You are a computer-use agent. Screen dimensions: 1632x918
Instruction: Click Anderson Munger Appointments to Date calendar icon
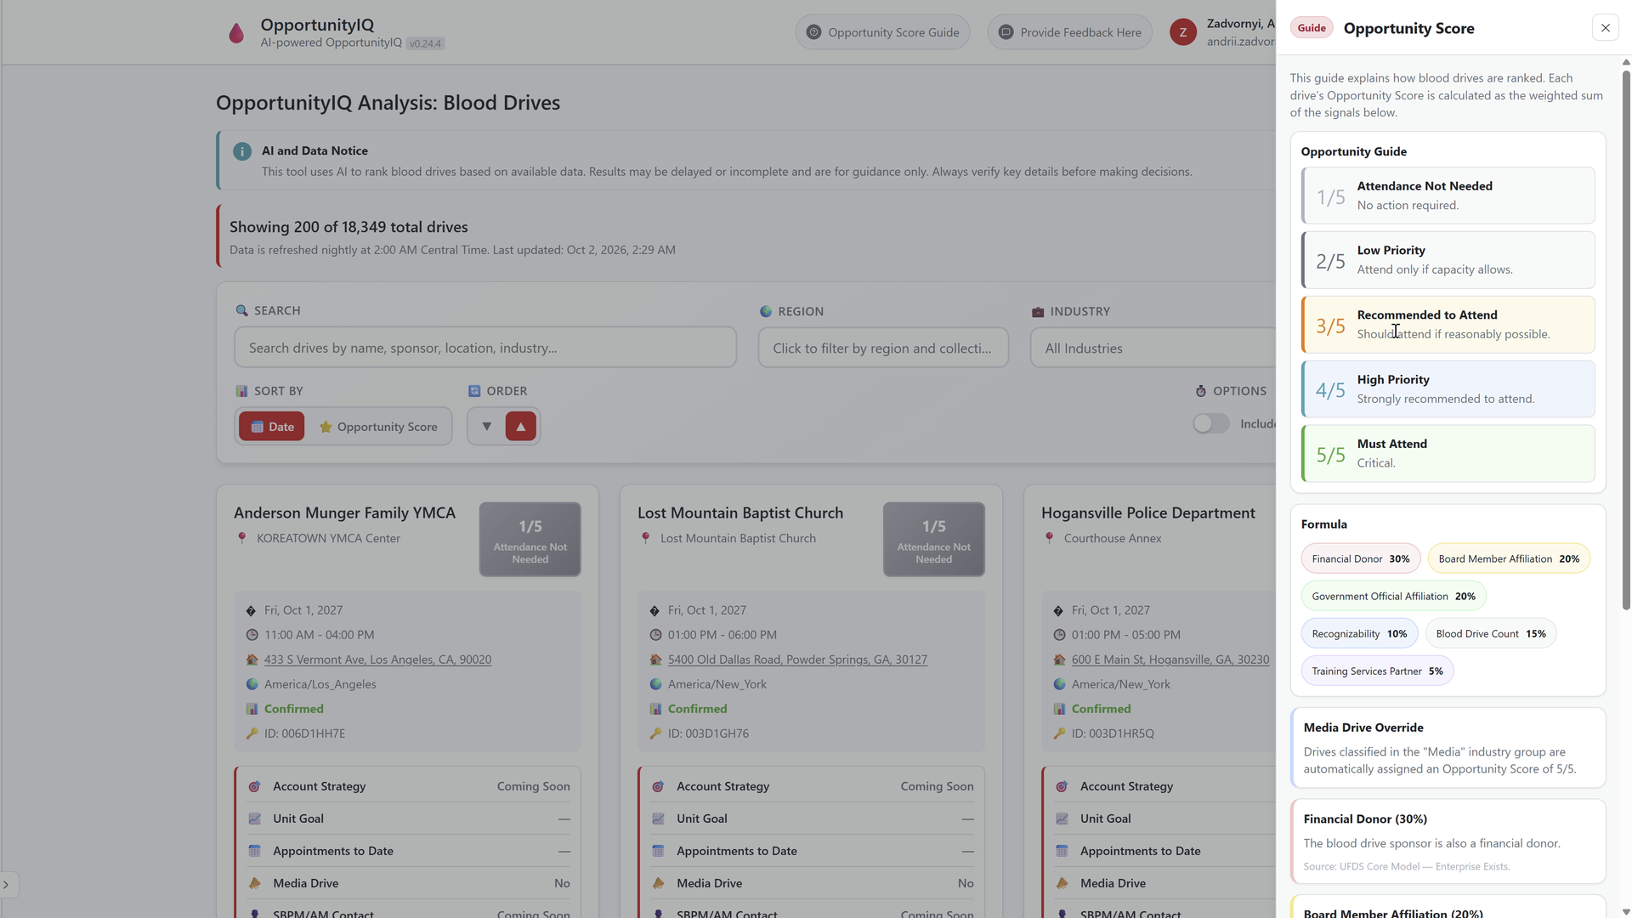(x=254, y=851)
